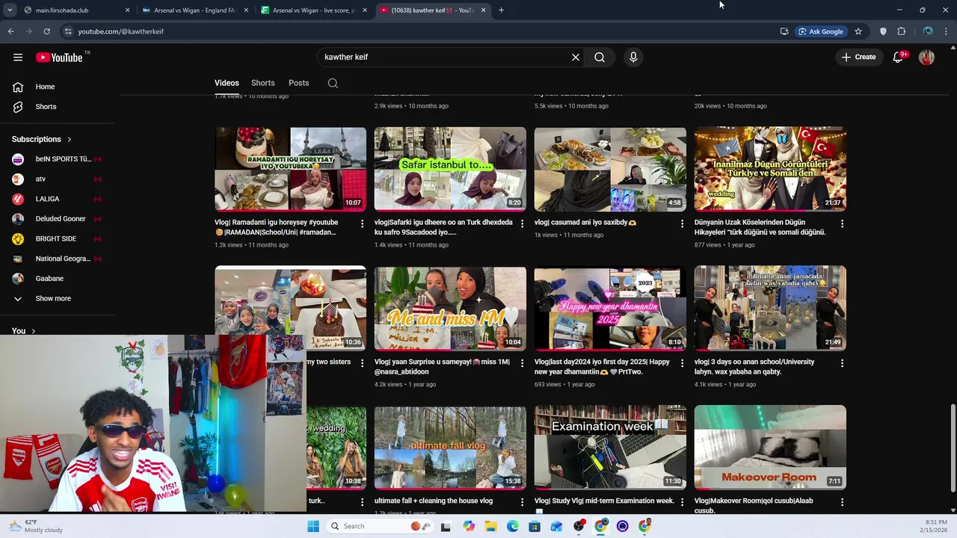
Task: Open the Chrome profile avatar
Action: (x=928, y=31)
